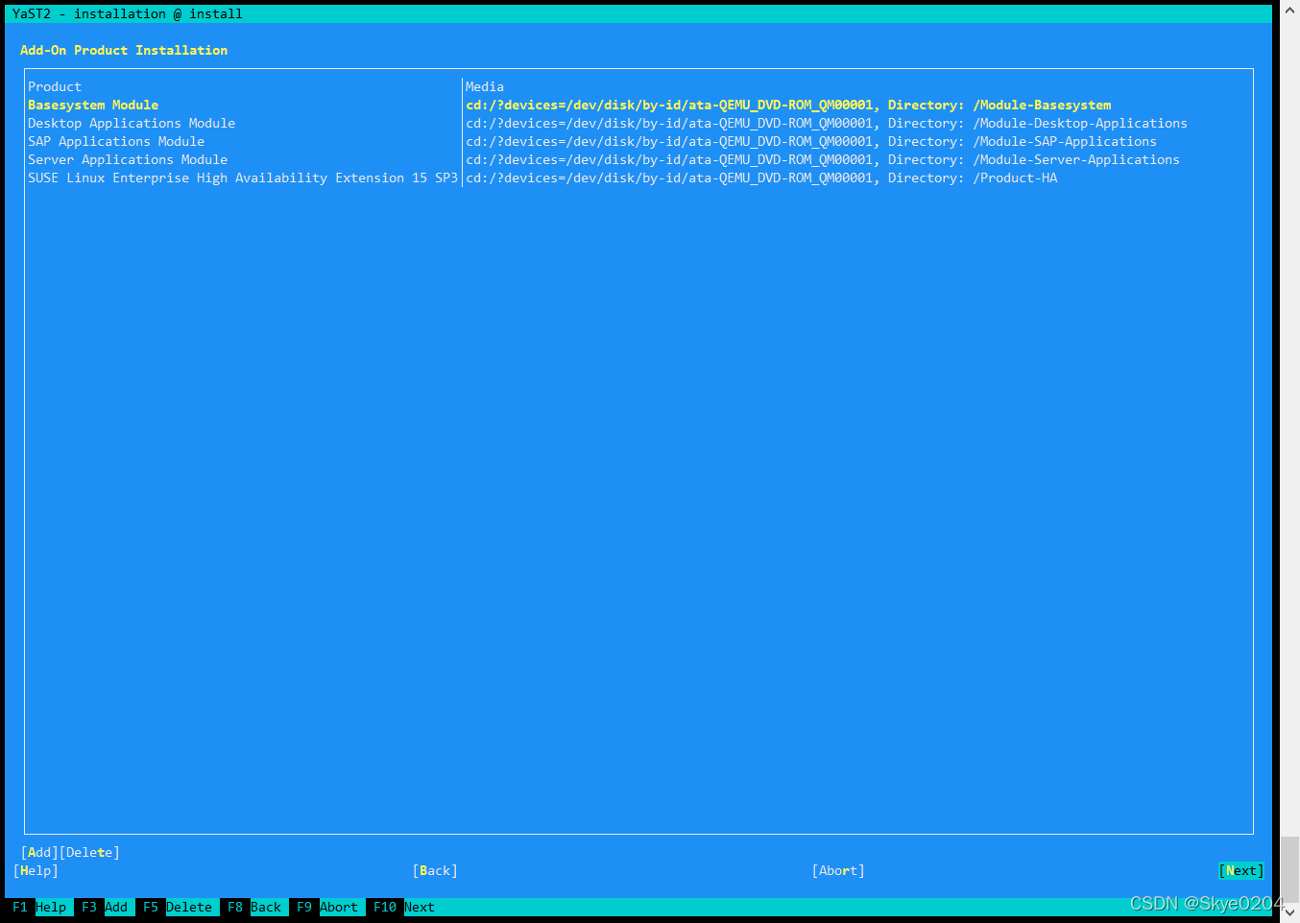Select the Desktop Applications Module row
Viewport: 1300px width, 923px height.
click(x=638, y=124)
